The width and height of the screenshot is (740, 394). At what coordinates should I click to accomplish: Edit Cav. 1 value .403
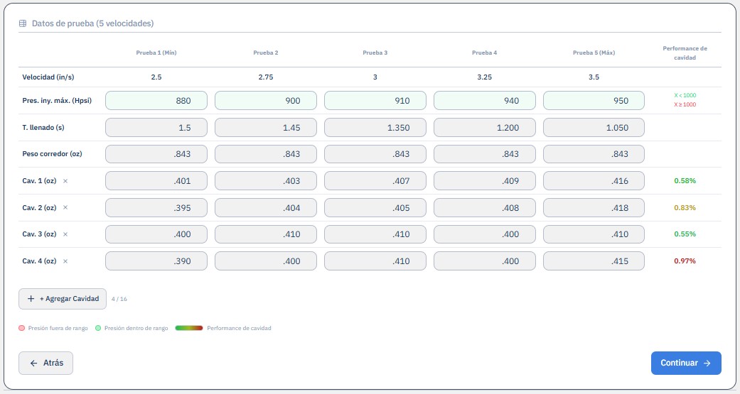(x=266, y=181)
